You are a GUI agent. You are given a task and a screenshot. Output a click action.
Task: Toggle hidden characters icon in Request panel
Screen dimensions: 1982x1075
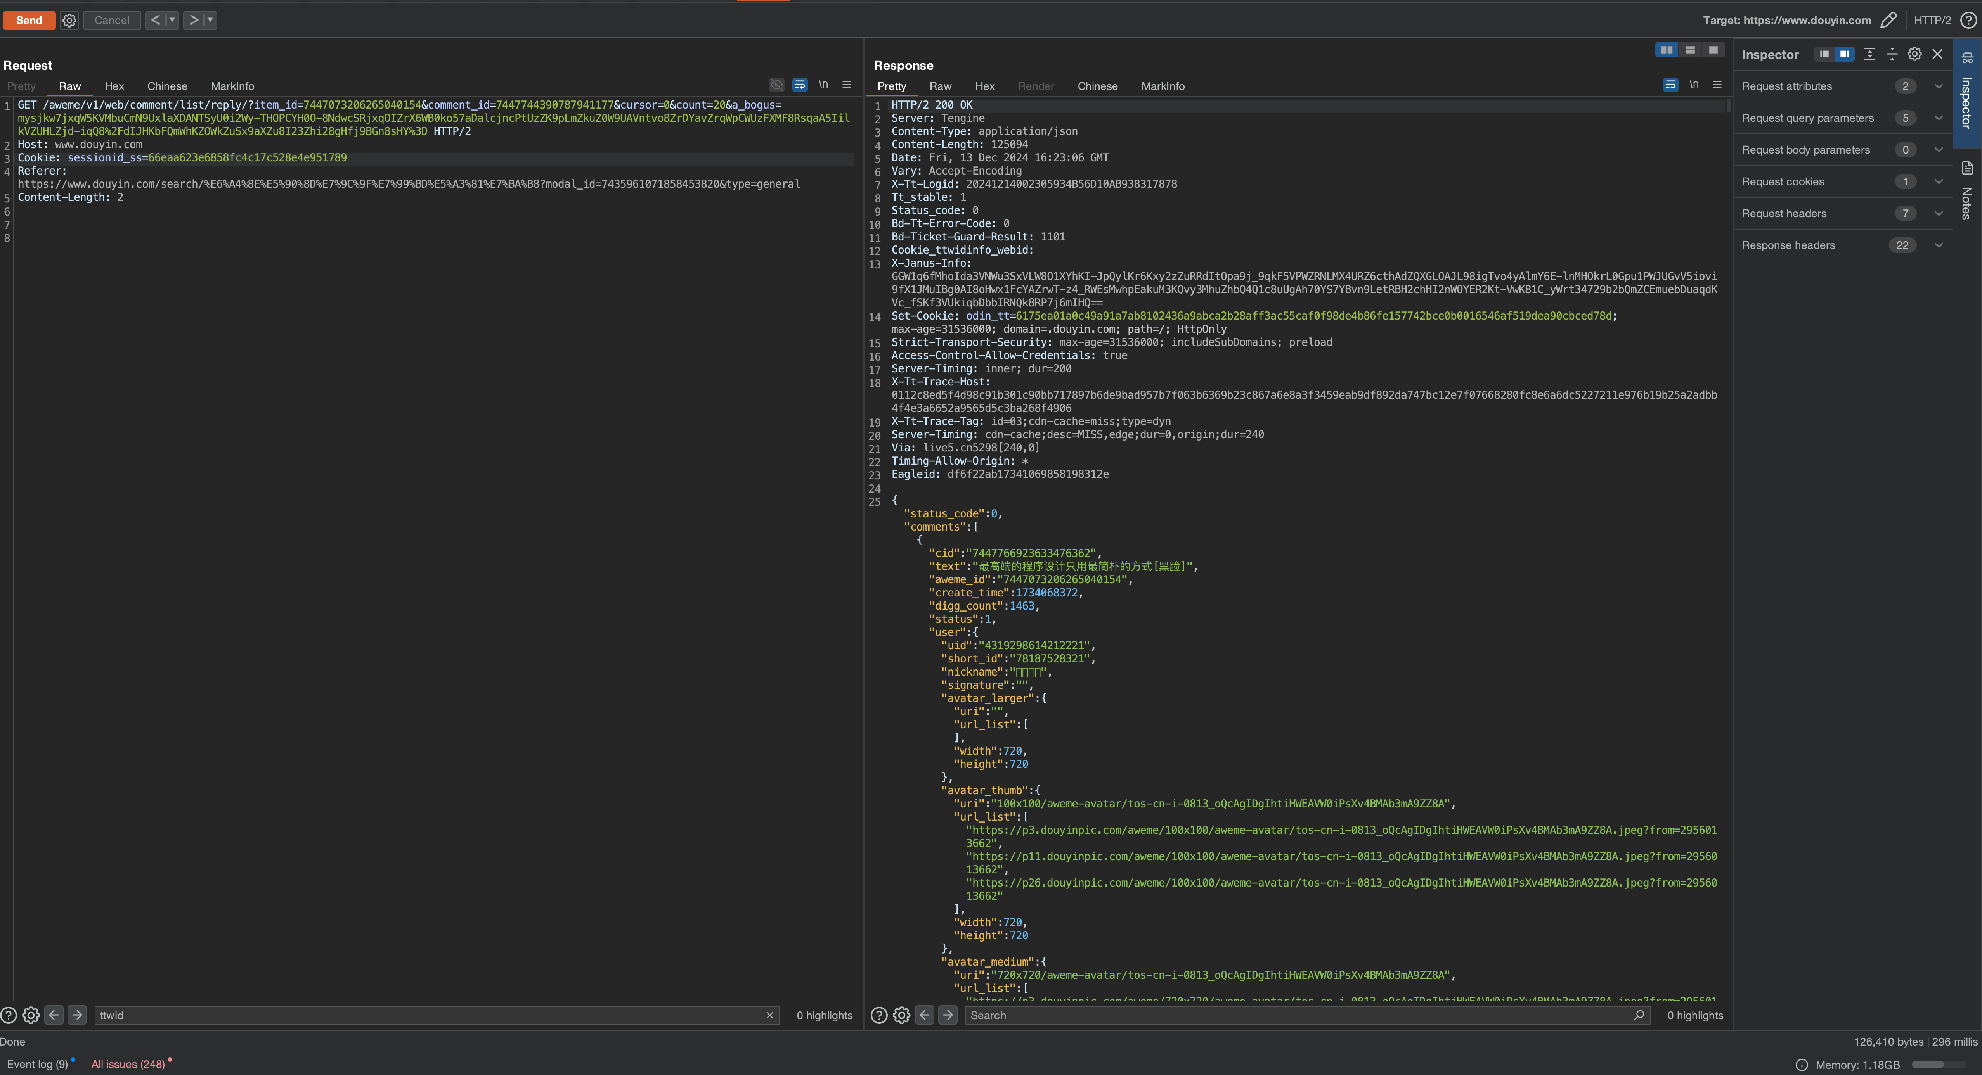[776, 85]
